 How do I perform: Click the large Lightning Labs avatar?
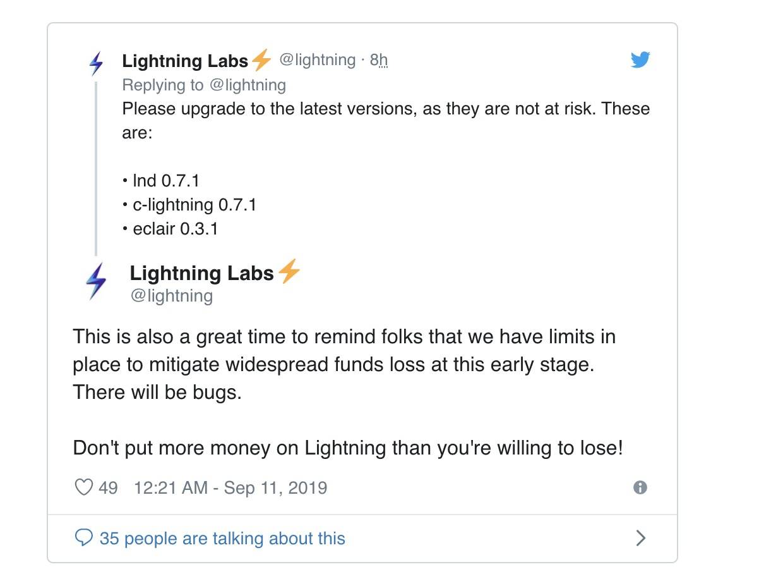pos(97,281)
